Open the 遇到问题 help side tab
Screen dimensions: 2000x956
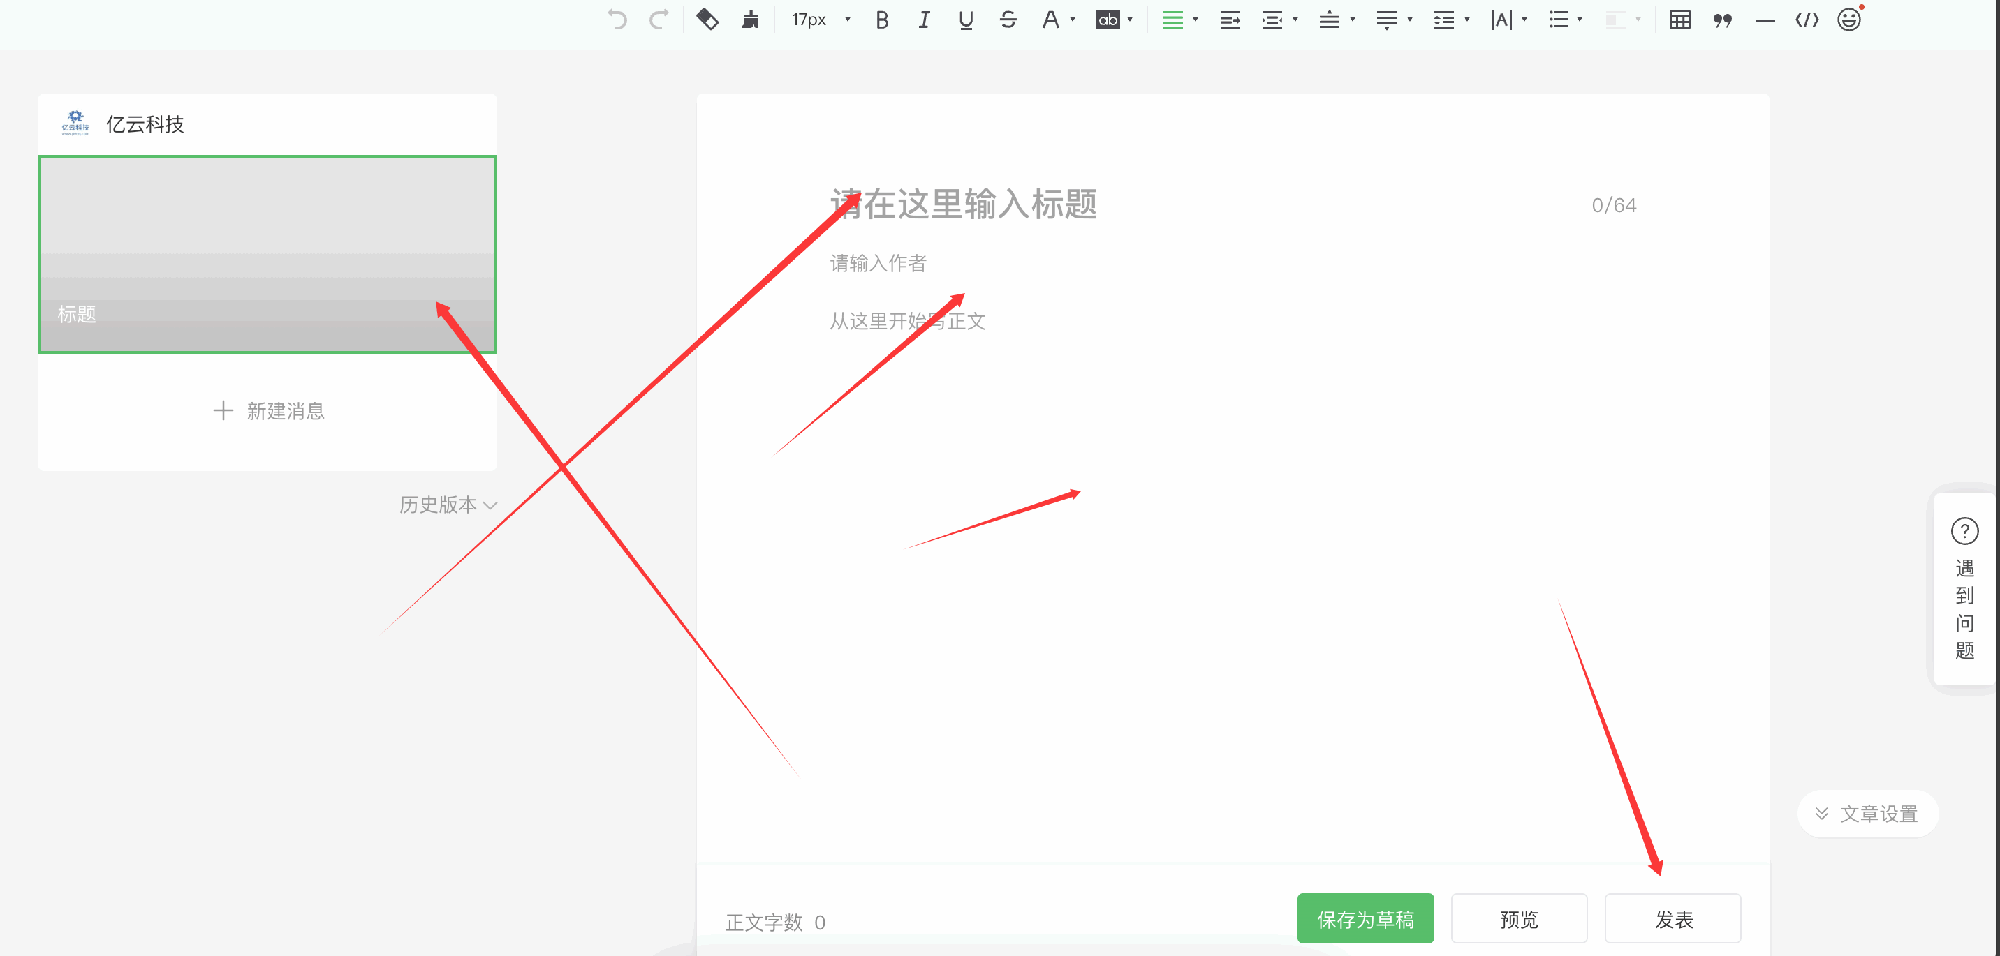point(1964,590)
